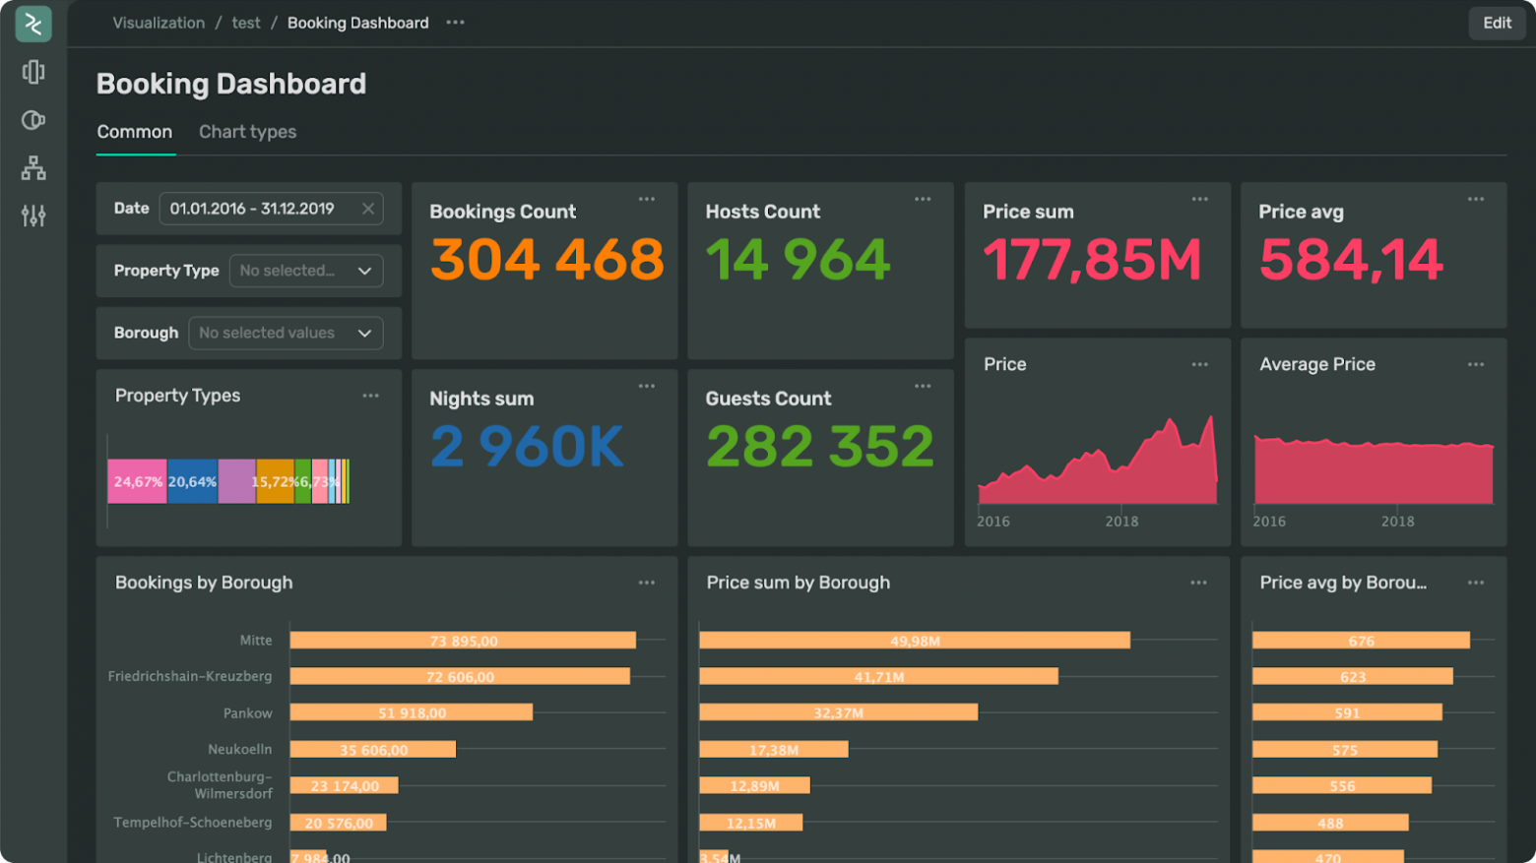
Task: Open Bookings Count widget options menu
Action: pos(647,200)
